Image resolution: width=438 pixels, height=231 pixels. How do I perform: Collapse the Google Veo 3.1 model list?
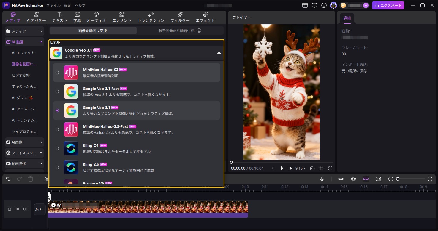pos(219,52)
